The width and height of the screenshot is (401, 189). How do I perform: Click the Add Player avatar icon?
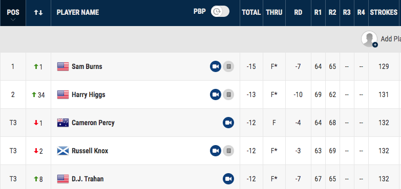(369, 39)
